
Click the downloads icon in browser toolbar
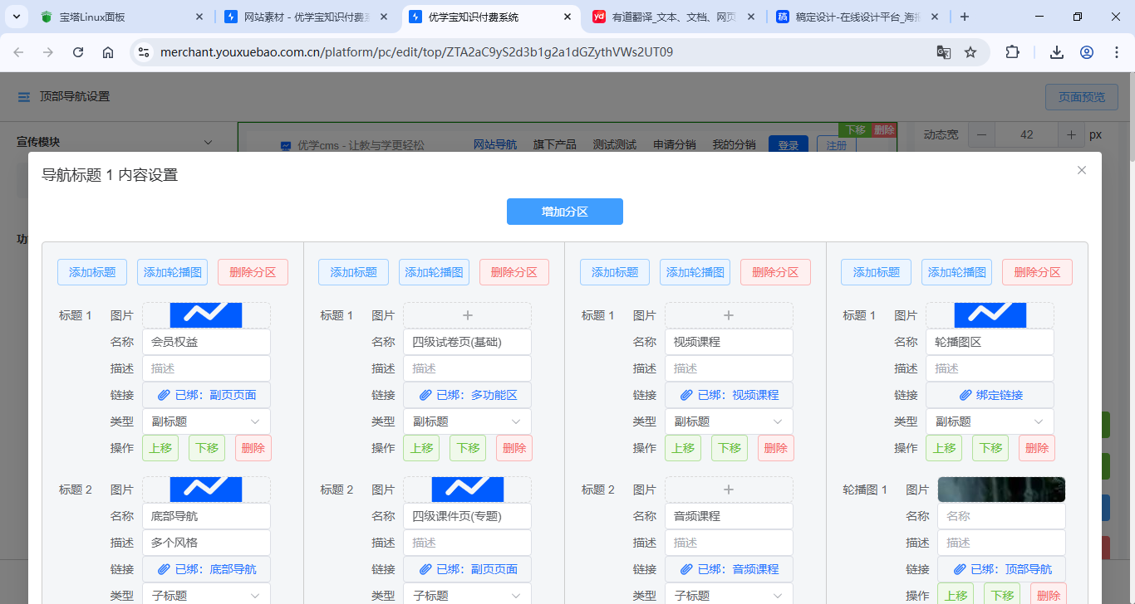click(1056, 51)
